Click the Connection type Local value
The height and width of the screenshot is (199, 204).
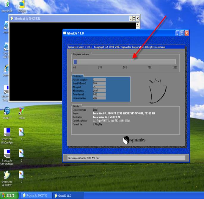tap(95, 110)
